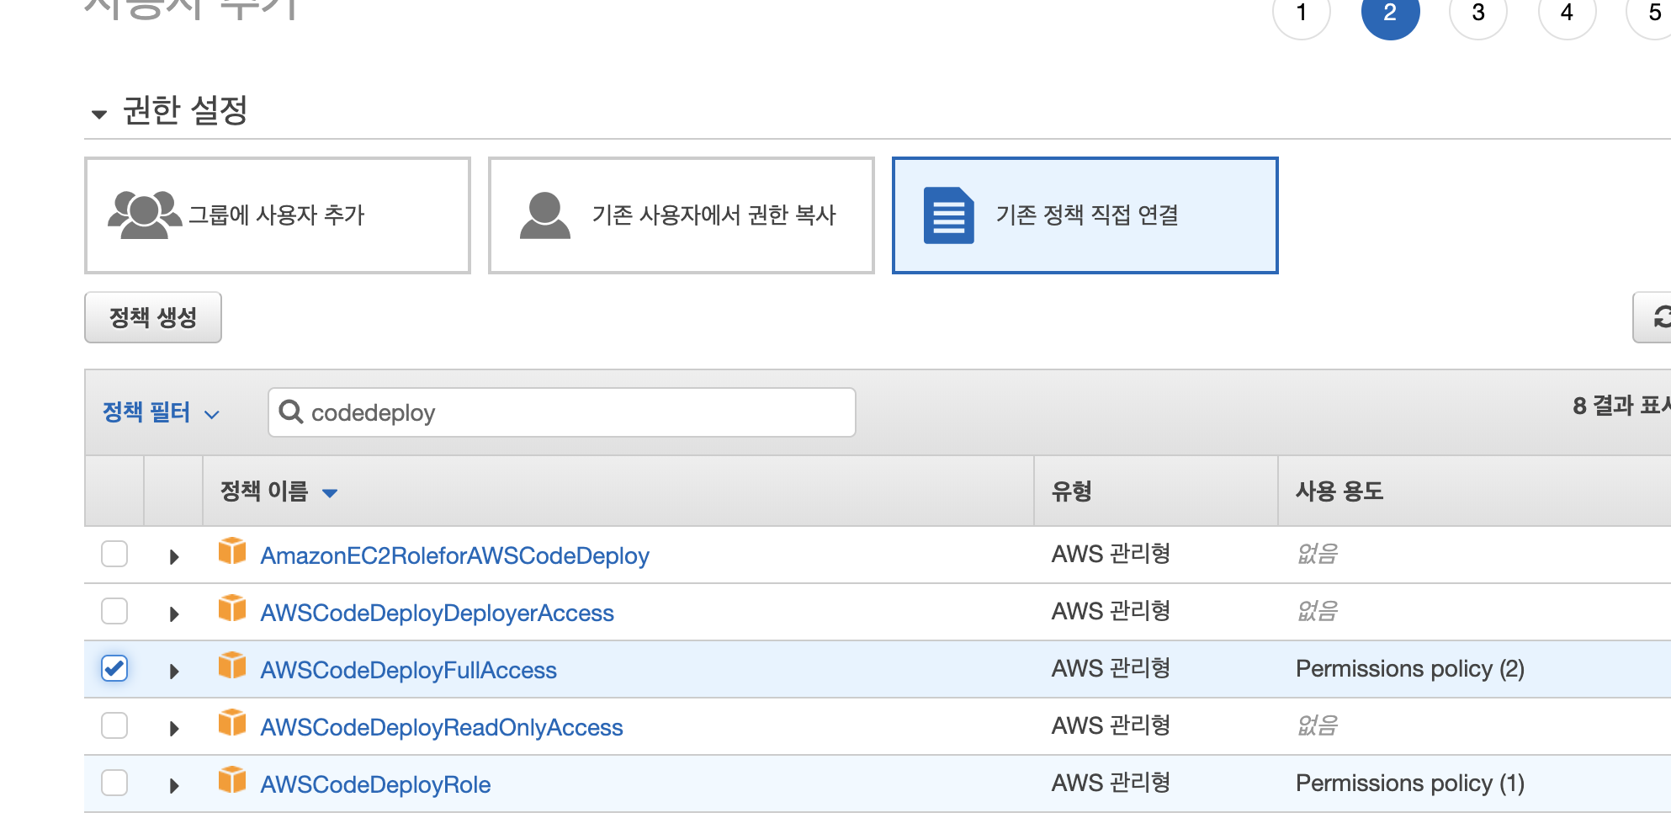Expand the AWSCodeDeployReadOnlyAccess row details
1671x818 pixels.
[174, 728]
